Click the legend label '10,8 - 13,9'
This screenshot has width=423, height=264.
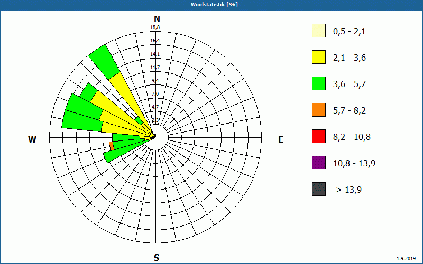(354, 164)
